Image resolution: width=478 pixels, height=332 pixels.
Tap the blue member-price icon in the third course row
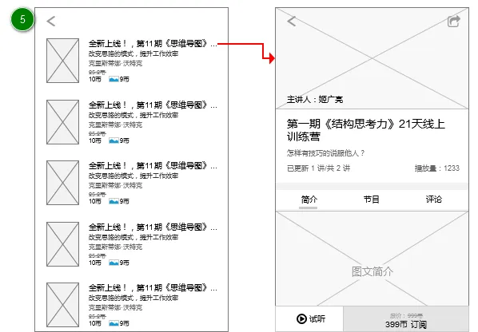point(114,201)
